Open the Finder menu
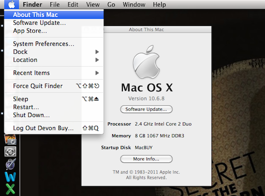 pyautogui.click(x=32, y=4)
